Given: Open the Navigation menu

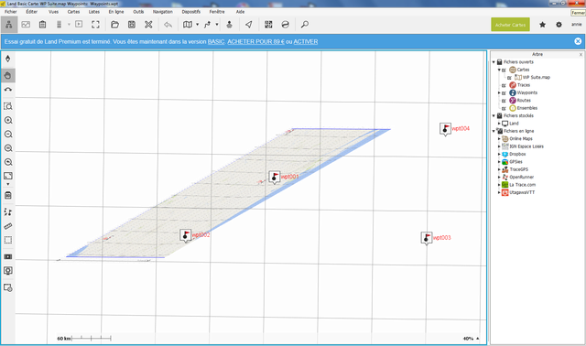Looking at the screenshot, I should pos(163,12).
